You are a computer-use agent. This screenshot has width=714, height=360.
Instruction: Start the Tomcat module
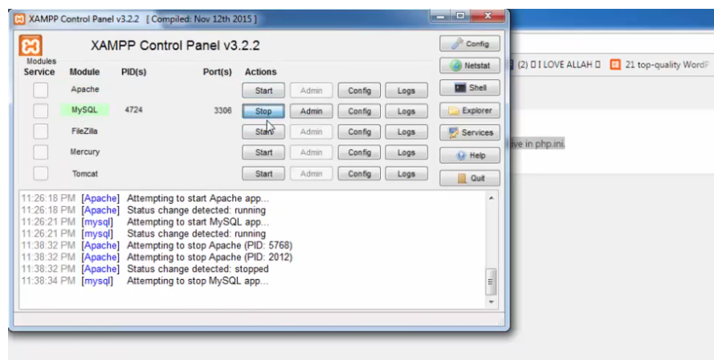(x=263, y=174)
